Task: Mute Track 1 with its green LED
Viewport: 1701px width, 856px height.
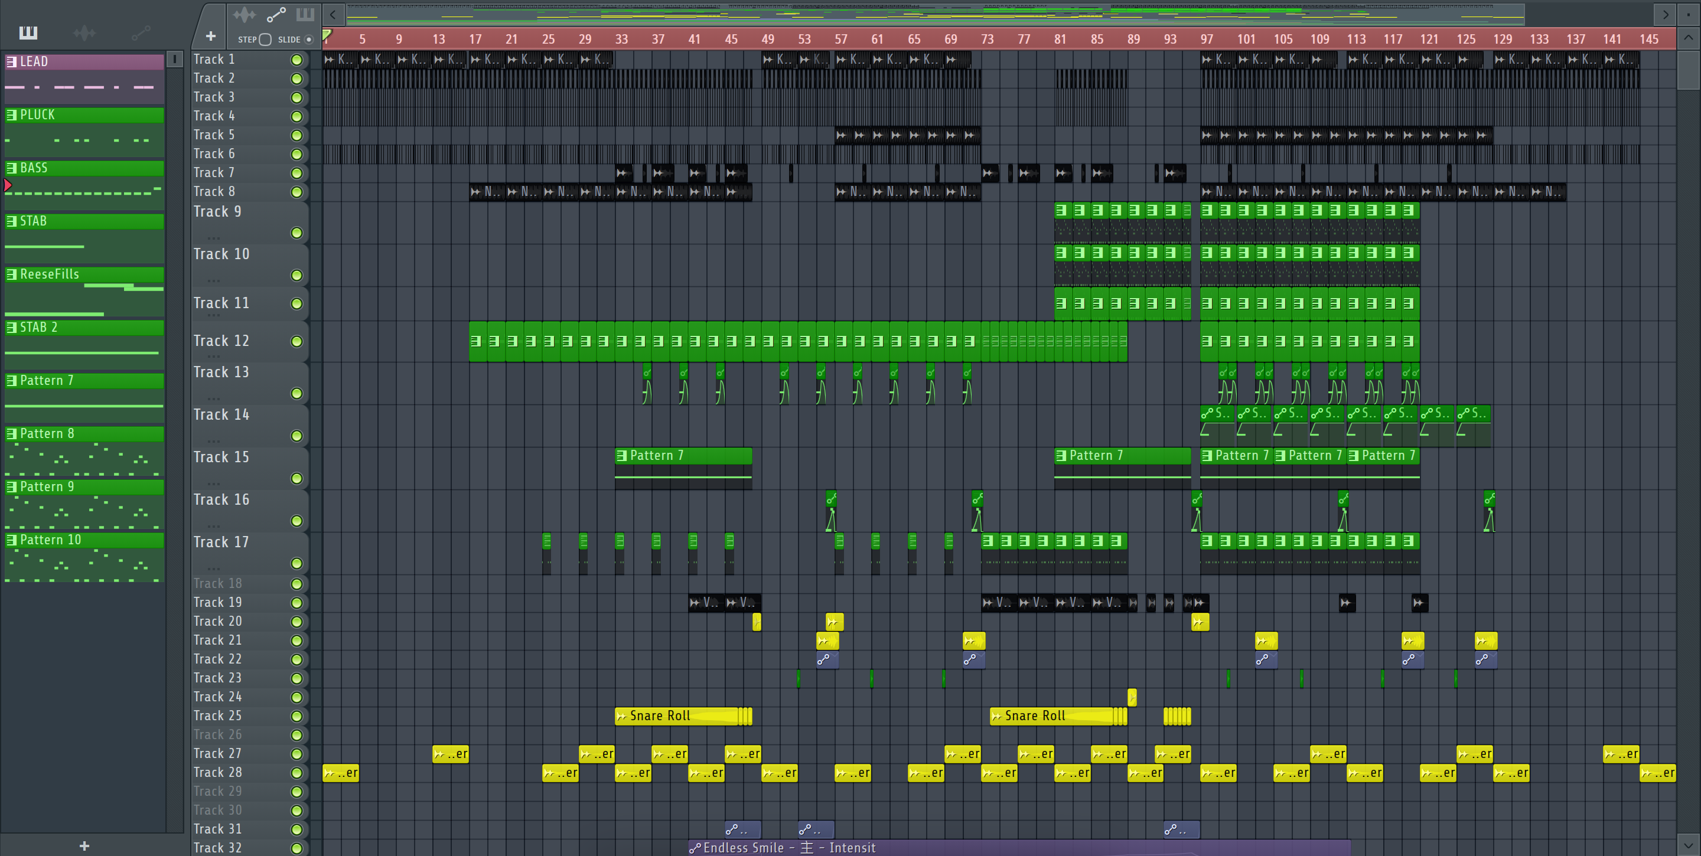Action: tap(297, 60)
